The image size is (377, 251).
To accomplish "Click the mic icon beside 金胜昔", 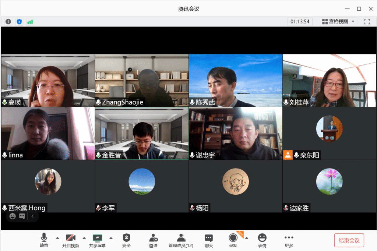I will point(98,155).
